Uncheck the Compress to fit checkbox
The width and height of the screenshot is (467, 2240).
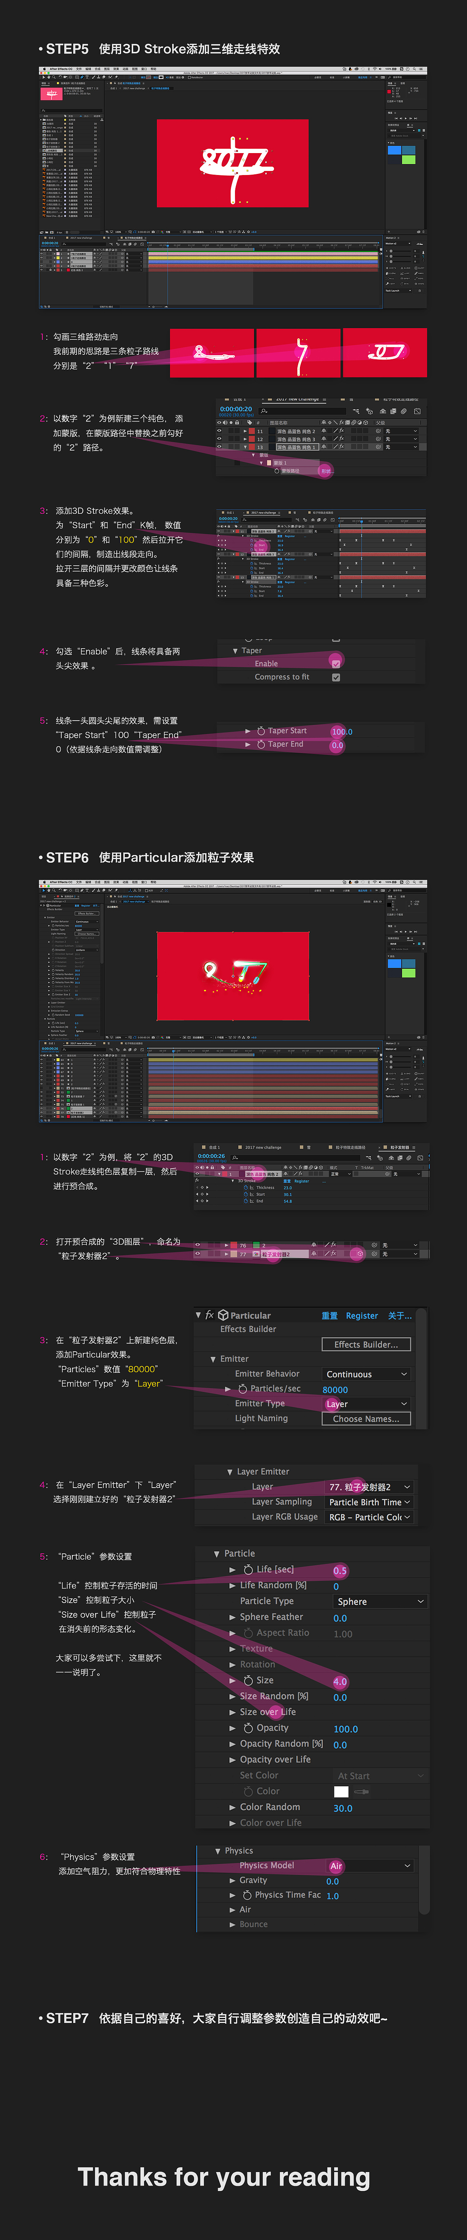[336, 677]
